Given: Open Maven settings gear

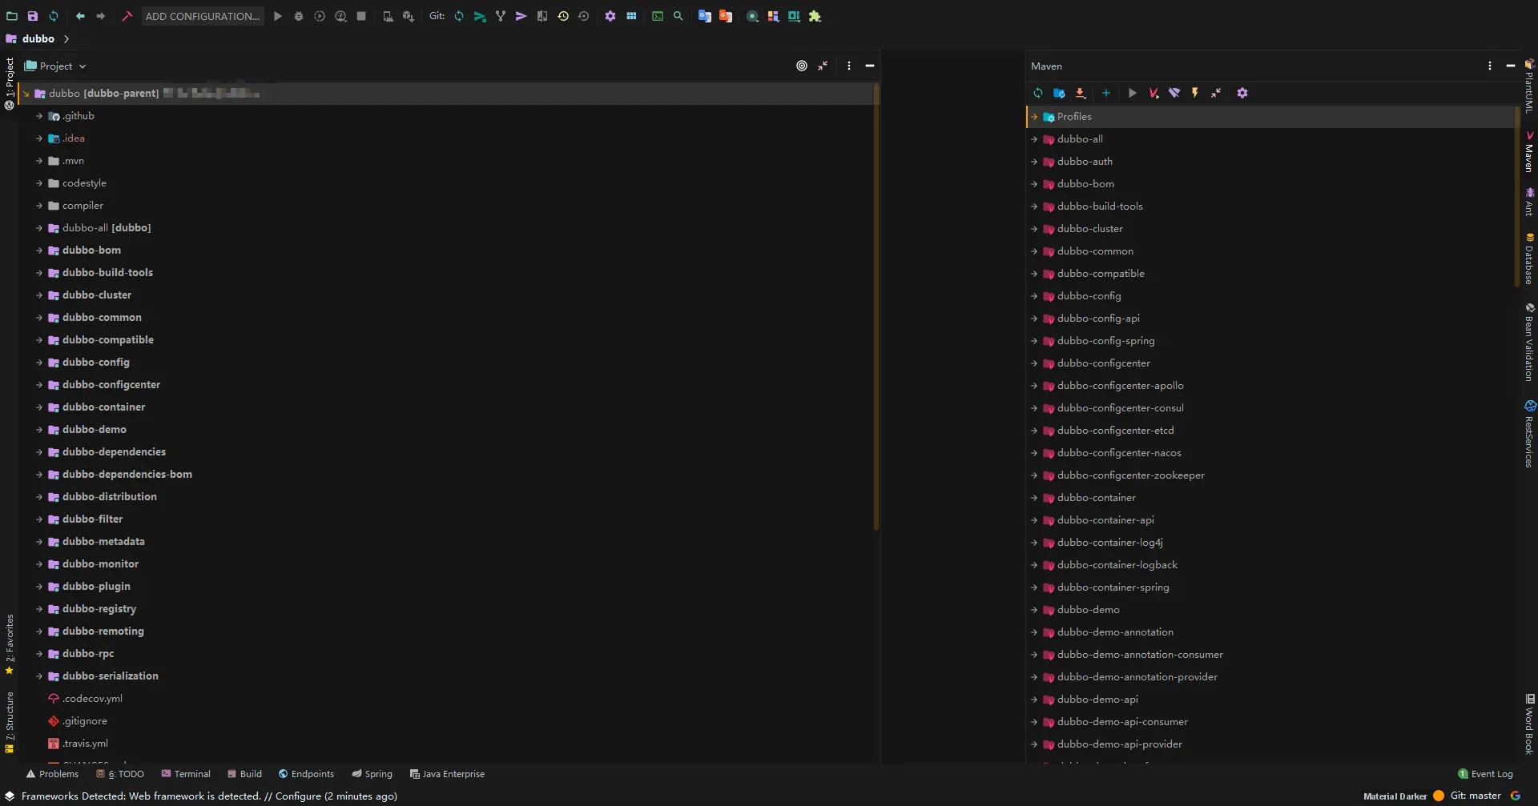Looking at the screenshot, I should (1242, 93).
